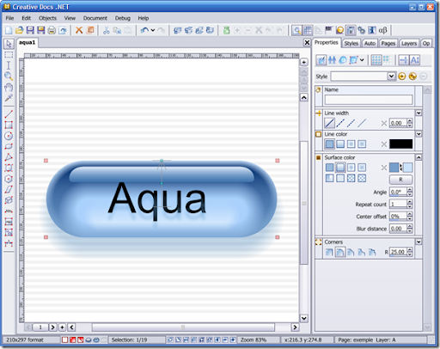Viewport: 440px width, 349px height.
Task: Switch to the Layers tab
Action: coord(409,43)
